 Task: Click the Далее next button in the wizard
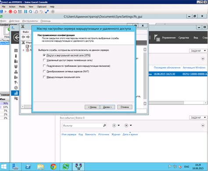[108, 107]
